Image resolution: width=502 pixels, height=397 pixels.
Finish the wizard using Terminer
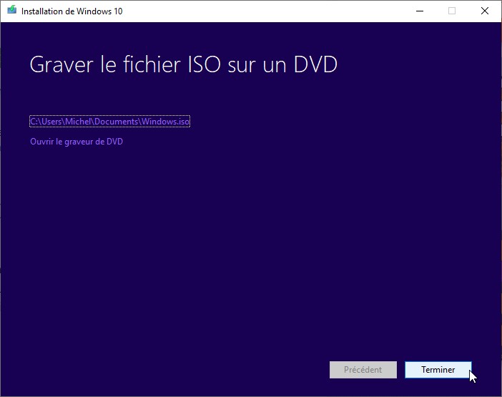pos(438,370)
